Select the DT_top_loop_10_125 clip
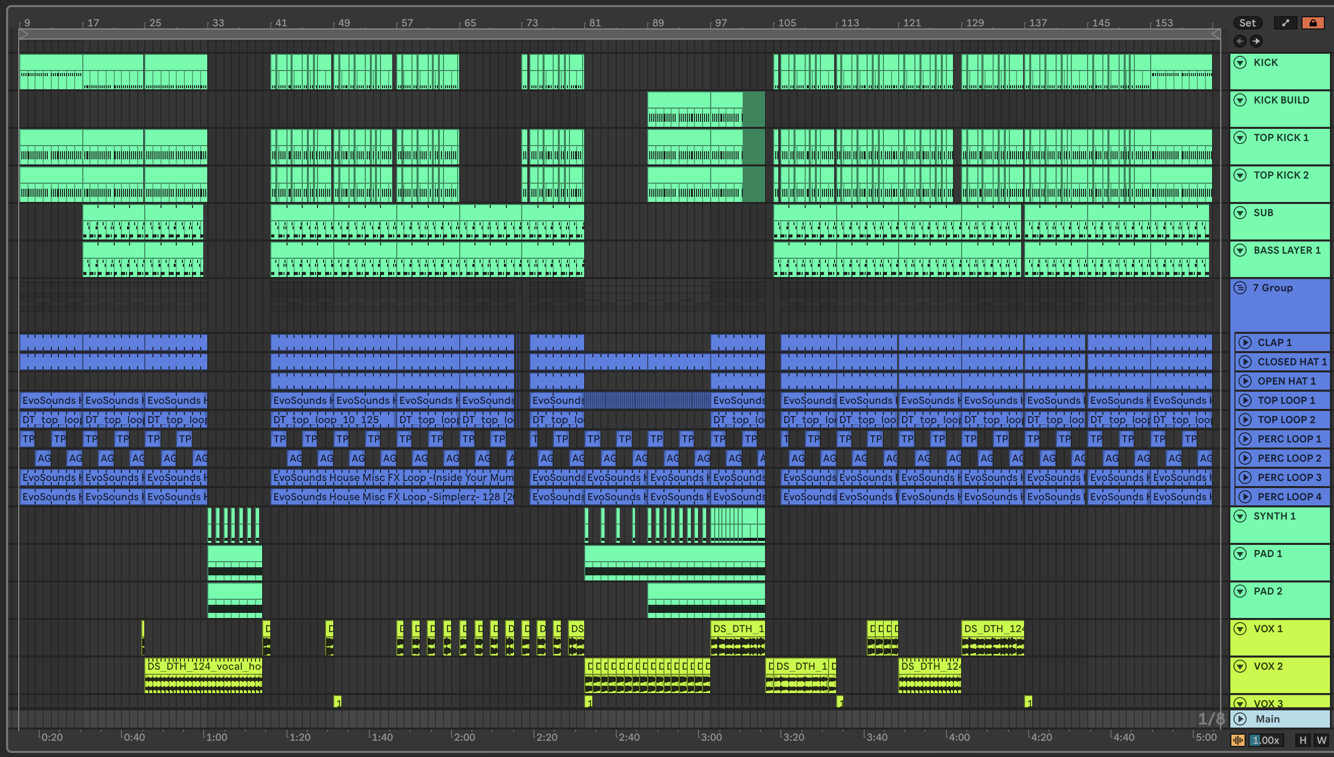This screenshot has height=757, width=1334. click(333, 419)
